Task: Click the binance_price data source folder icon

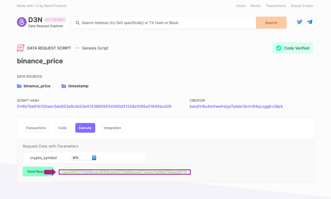Action: [19, 86]
